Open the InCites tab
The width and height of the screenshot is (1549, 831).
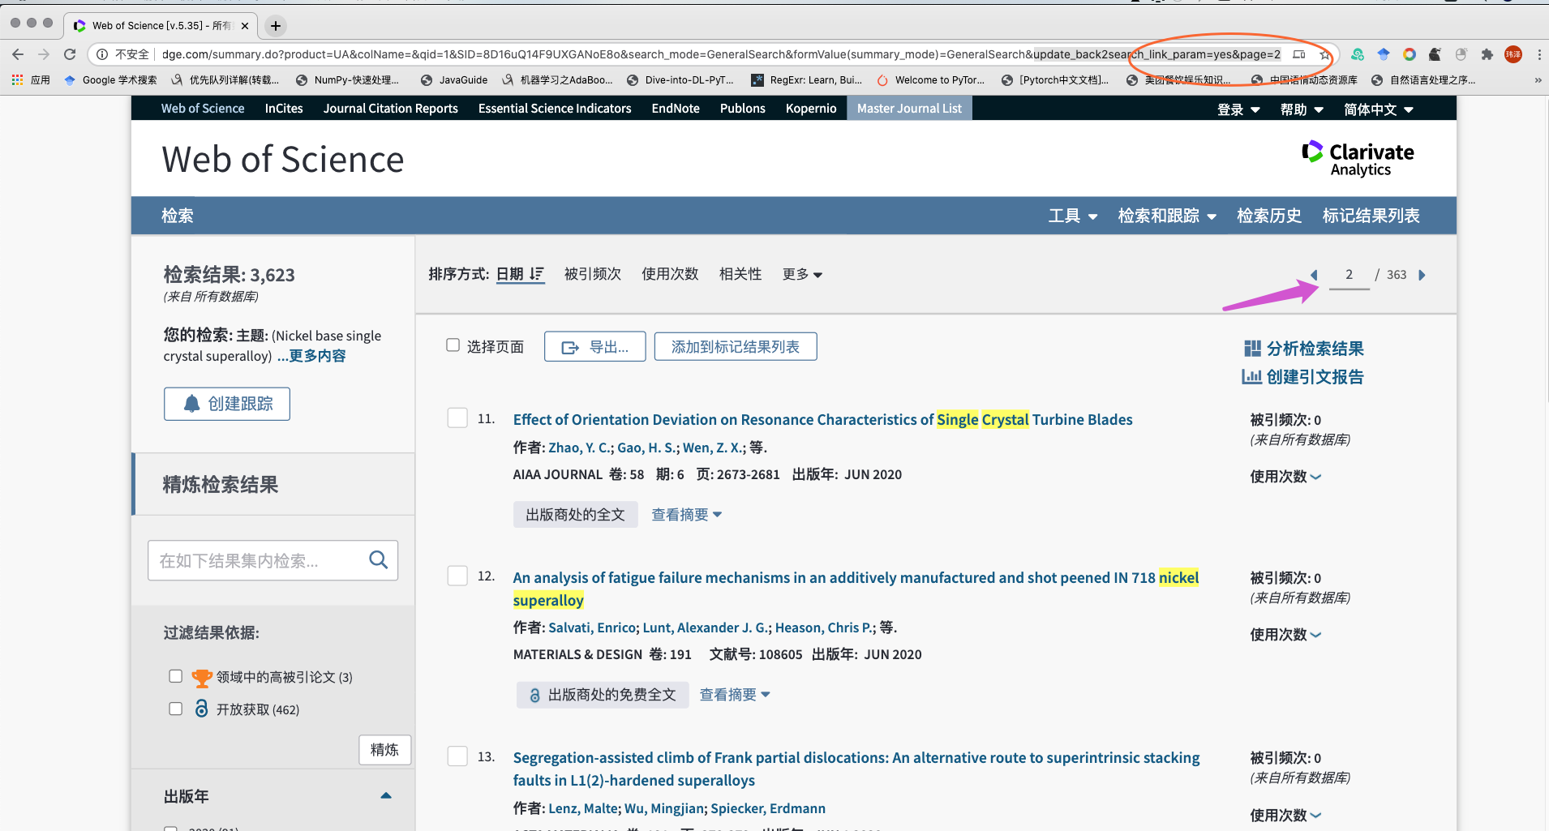pos(284,109)
